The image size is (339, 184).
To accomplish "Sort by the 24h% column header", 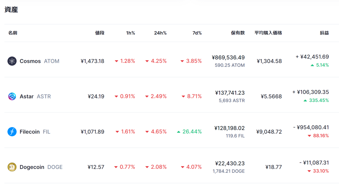I will 160,33.
